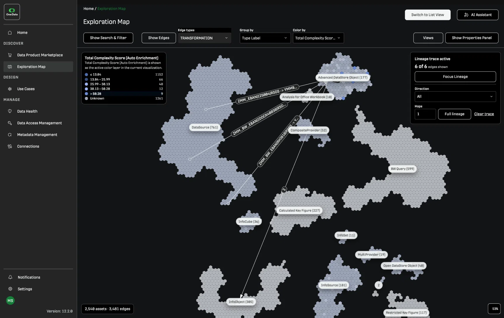Screen dimensions: 504x318
Task: Click the Use Cases icon
Action: pyautogui.click(x=10, y=89)
